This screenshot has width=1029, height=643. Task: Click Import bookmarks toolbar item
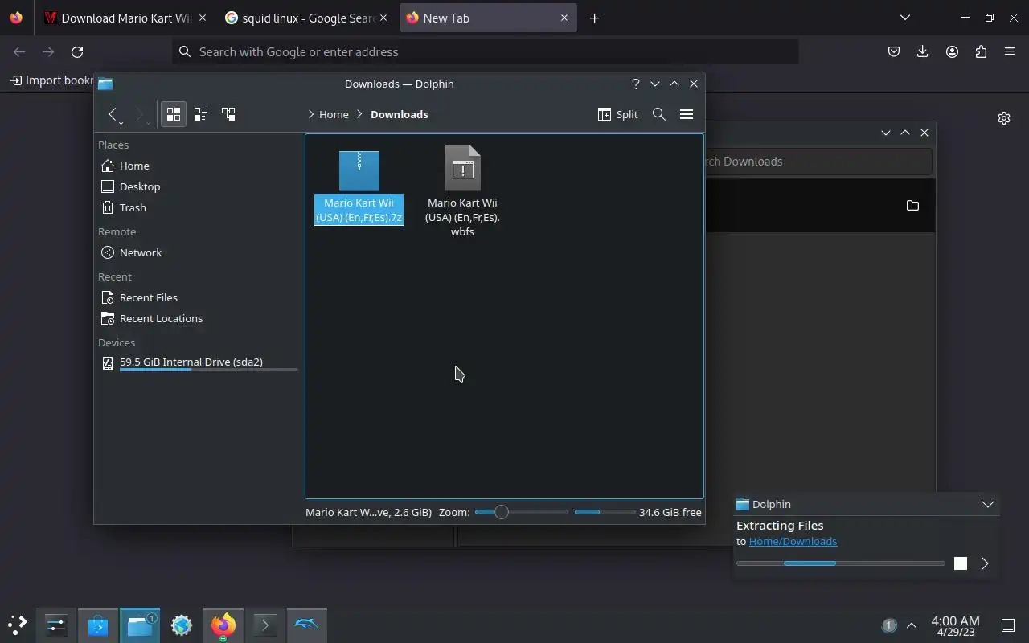click(x=51, y=80)
